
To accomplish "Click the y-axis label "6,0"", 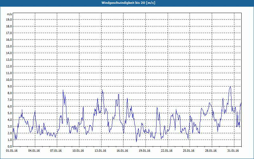I will coord(10,107).
